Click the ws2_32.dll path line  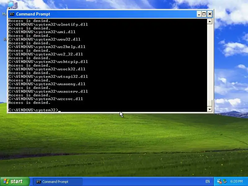(46, 54)
